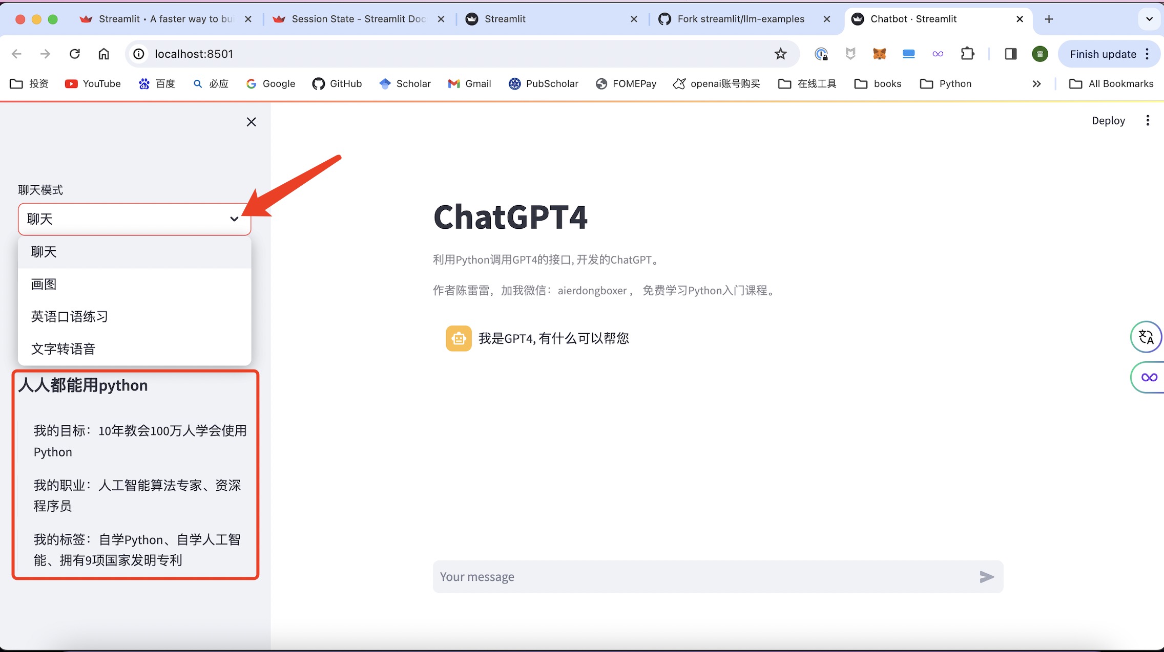Open the 聊天模式 select box
This screenshot has width=1164, height=652.
click(x=134, y=219)
